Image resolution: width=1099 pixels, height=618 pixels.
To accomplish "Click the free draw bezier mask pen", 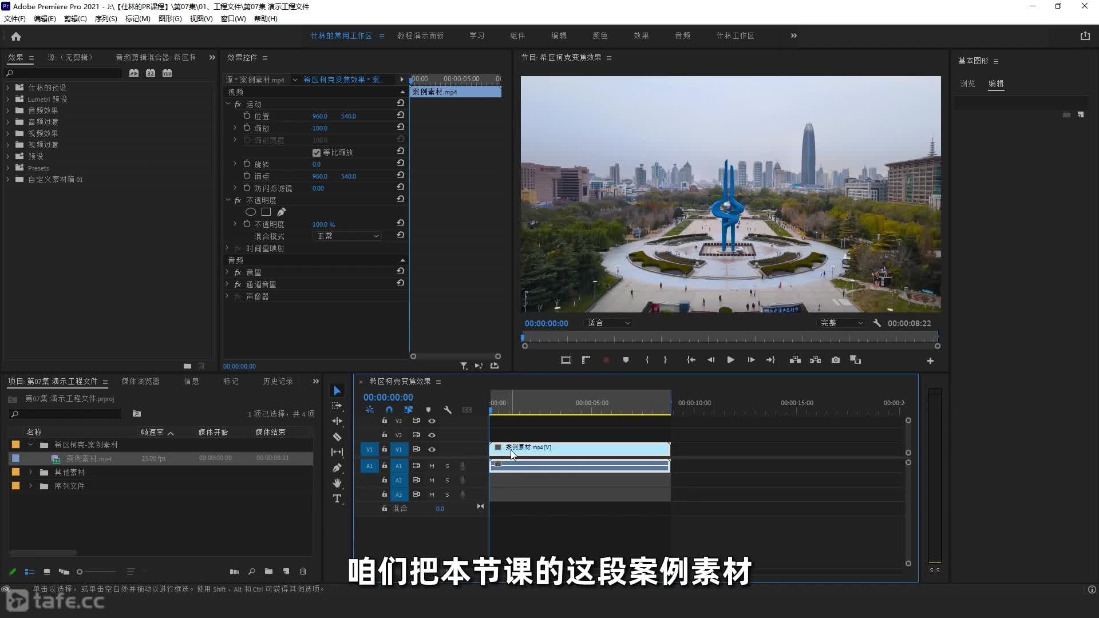I will (x=282, y=212).
